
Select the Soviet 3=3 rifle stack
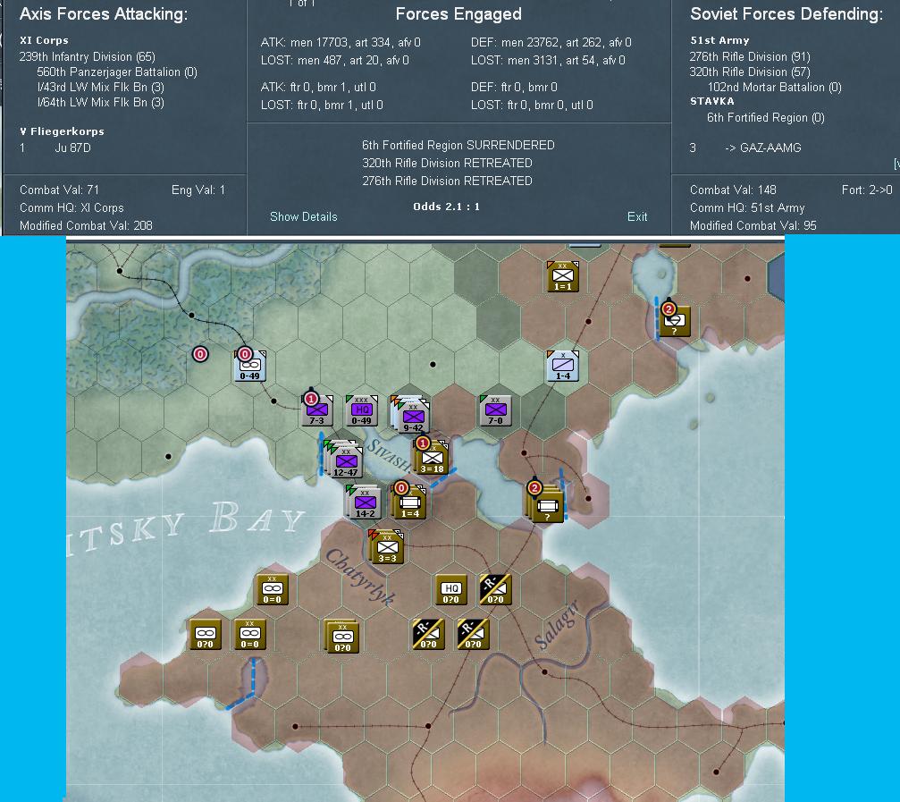(x=387, y=546)
